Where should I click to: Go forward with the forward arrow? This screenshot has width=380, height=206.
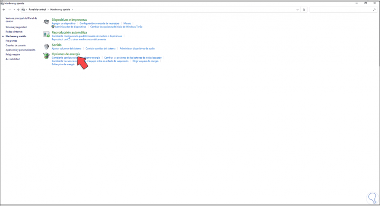tap(10, 10)
